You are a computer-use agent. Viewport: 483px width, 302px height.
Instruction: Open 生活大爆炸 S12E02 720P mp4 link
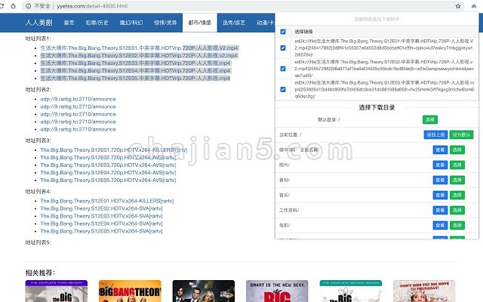(x=139, y=55)
